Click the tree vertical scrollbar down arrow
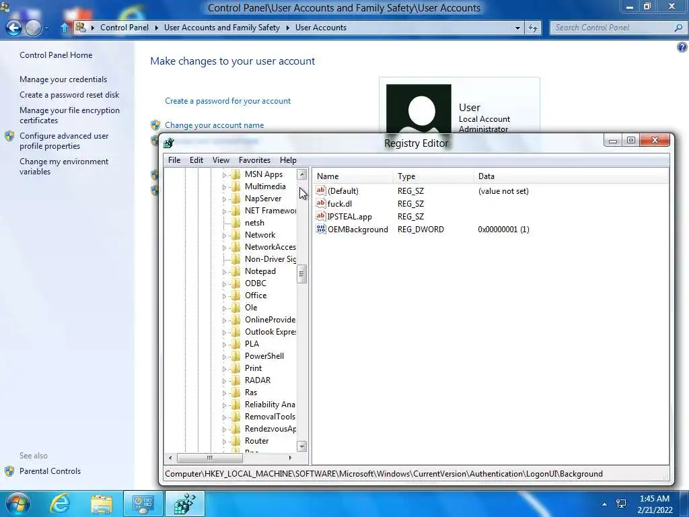689x517 pixels. point(302,447)
